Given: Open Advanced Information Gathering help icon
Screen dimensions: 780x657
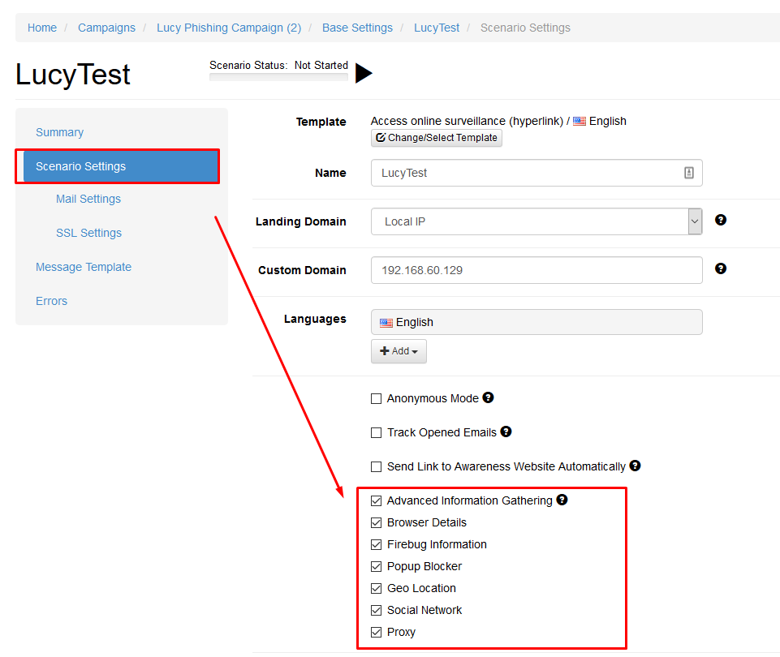Looking at the screenshot, I should click(x=562, y=500).
